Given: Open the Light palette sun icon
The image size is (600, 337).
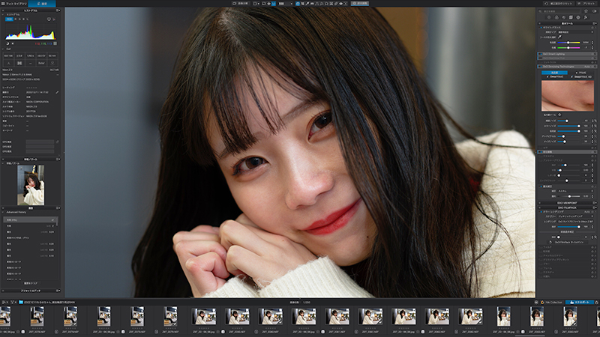Looking at the screenshot, I should pos(549,17).
